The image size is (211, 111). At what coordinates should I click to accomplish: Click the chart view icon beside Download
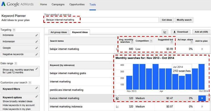(165, 32)
